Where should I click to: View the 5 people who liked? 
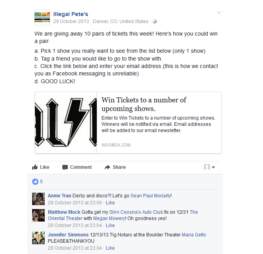click(x=41, y=182)
